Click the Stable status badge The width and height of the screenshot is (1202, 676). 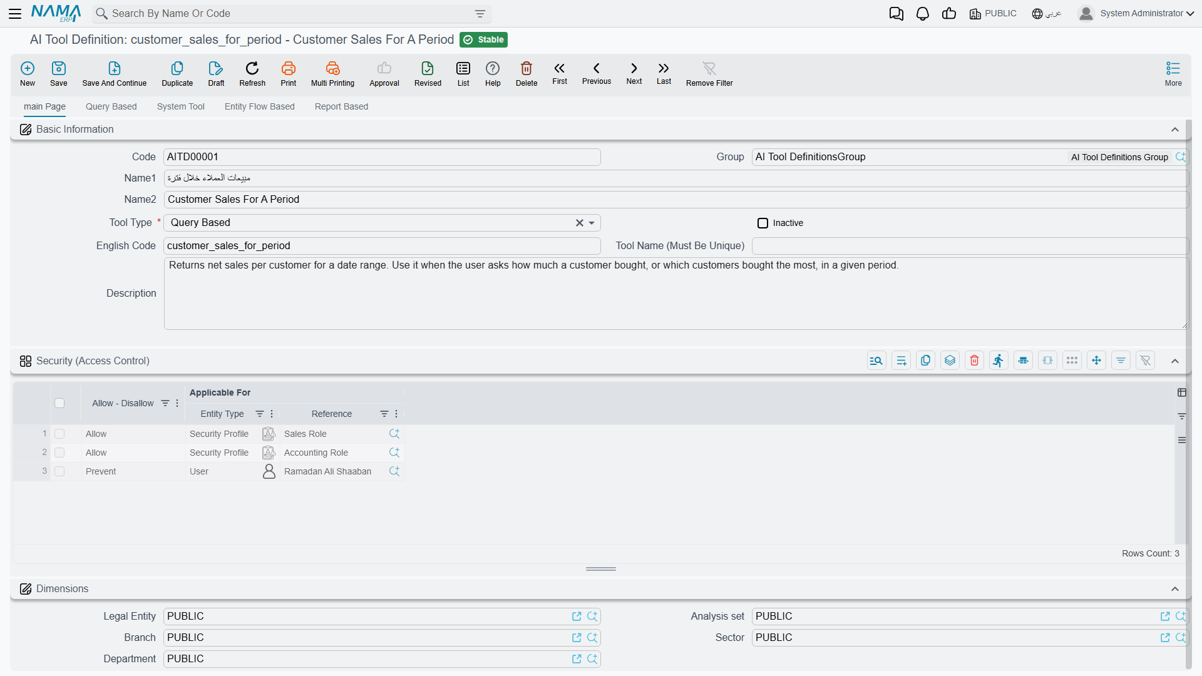[x=483, y=39]
